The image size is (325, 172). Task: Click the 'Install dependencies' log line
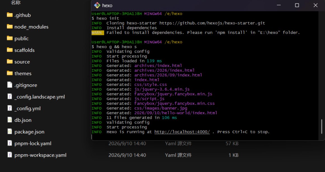(132, 28)
